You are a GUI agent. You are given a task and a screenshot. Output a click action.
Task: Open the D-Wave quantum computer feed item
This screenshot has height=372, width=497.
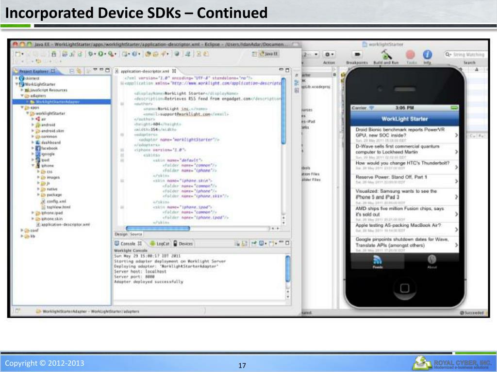(405, 151)
